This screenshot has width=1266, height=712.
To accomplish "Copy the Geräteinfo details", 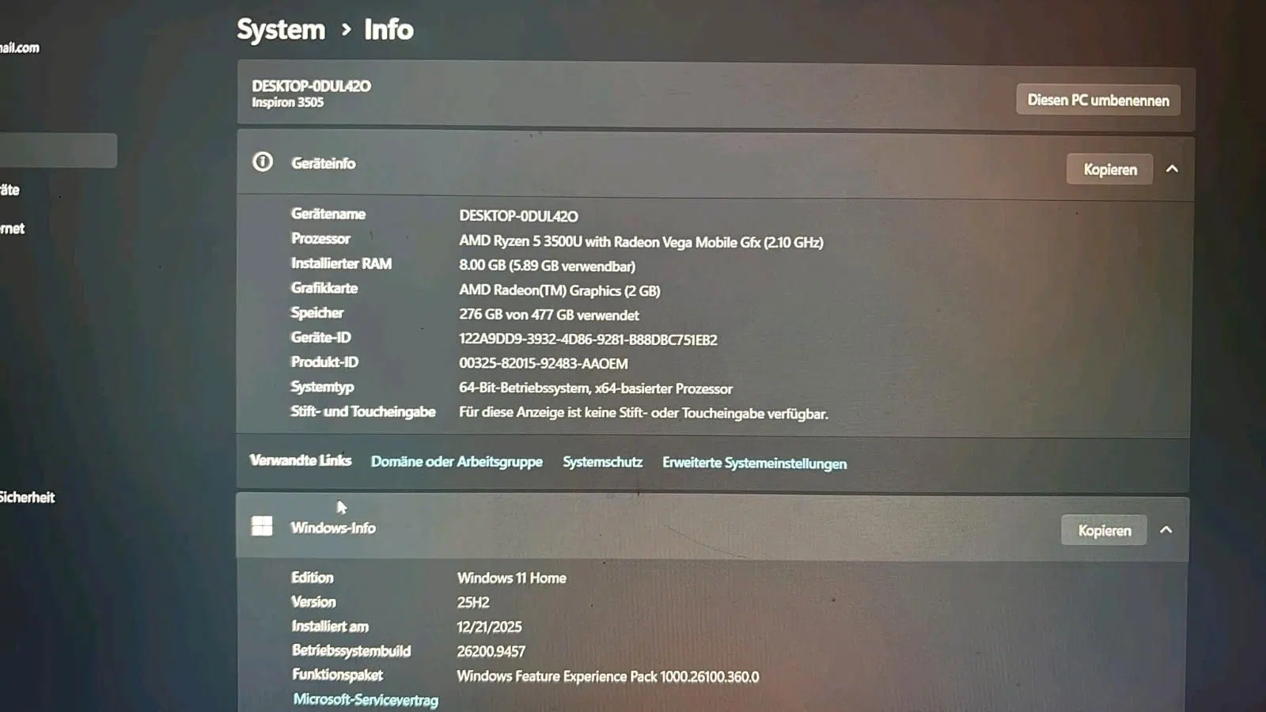I will [x=1109, y=169].
